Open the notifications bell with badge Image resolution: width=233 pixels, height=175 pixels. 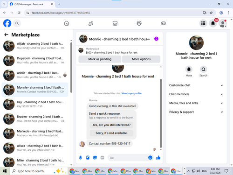(x=213, y=23)
